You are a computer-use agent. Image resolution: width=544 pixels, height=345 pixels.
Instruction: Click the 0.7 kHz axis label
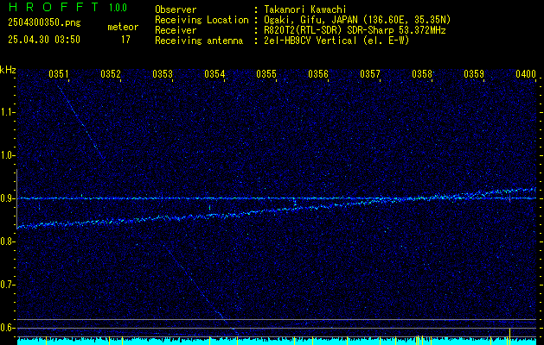pyautogui.click(x=7, y=285)
